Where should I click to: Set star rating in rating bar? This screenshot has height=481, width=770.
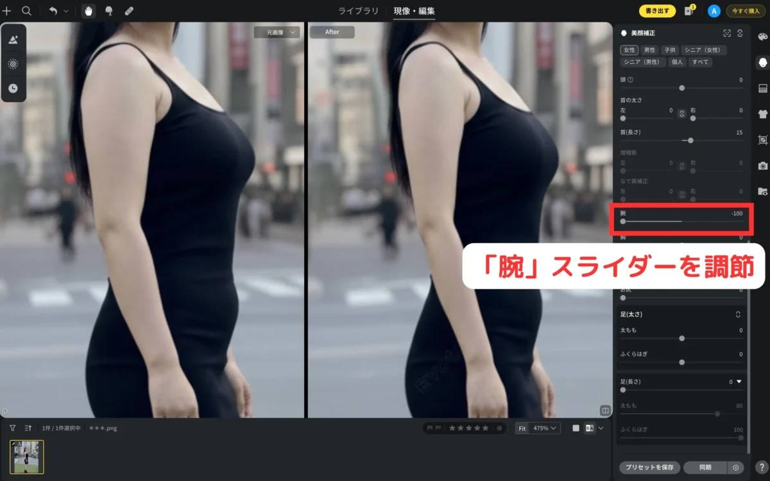pyautogui.click(x=468, y=428)
